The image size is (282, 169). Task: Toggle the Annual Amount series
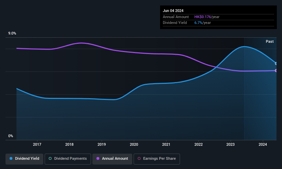tap(112, 159)
